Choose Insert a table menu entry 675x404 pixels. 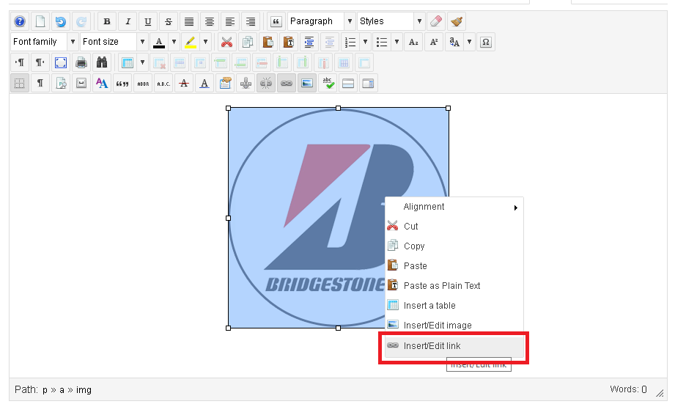(x=454, y=305)
